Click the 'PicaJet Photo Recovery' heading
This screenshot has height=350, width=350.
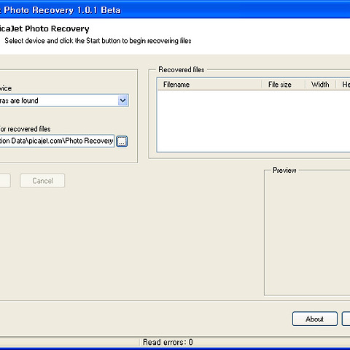coord(44,28)
